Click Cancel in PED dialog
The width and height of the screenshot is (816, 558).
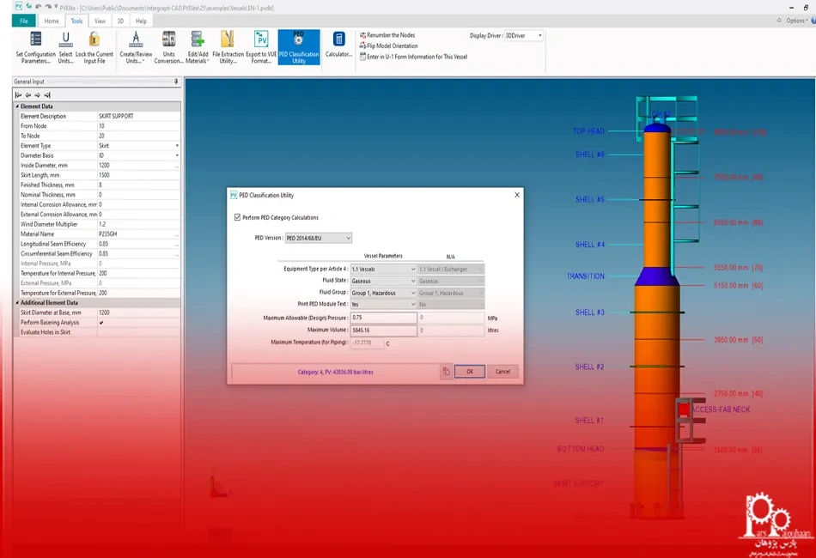502,372
